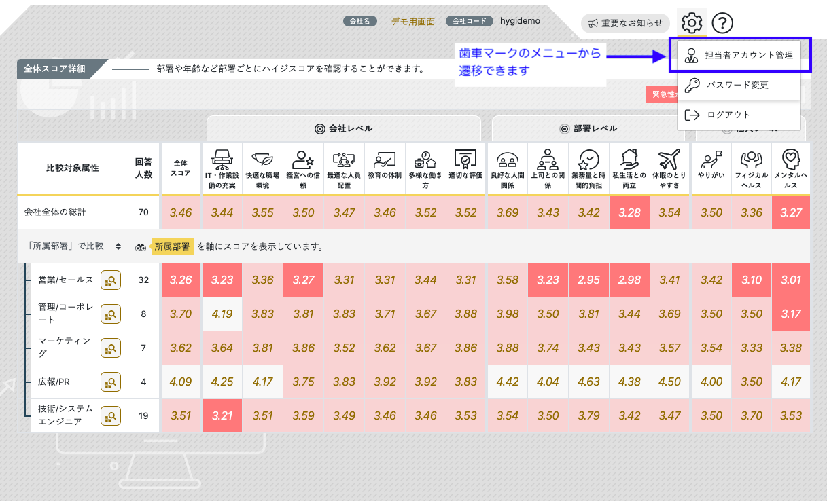Click 広報/PR overall score 4.09
This screenshot has height=501, width=827.
[181, 382]
